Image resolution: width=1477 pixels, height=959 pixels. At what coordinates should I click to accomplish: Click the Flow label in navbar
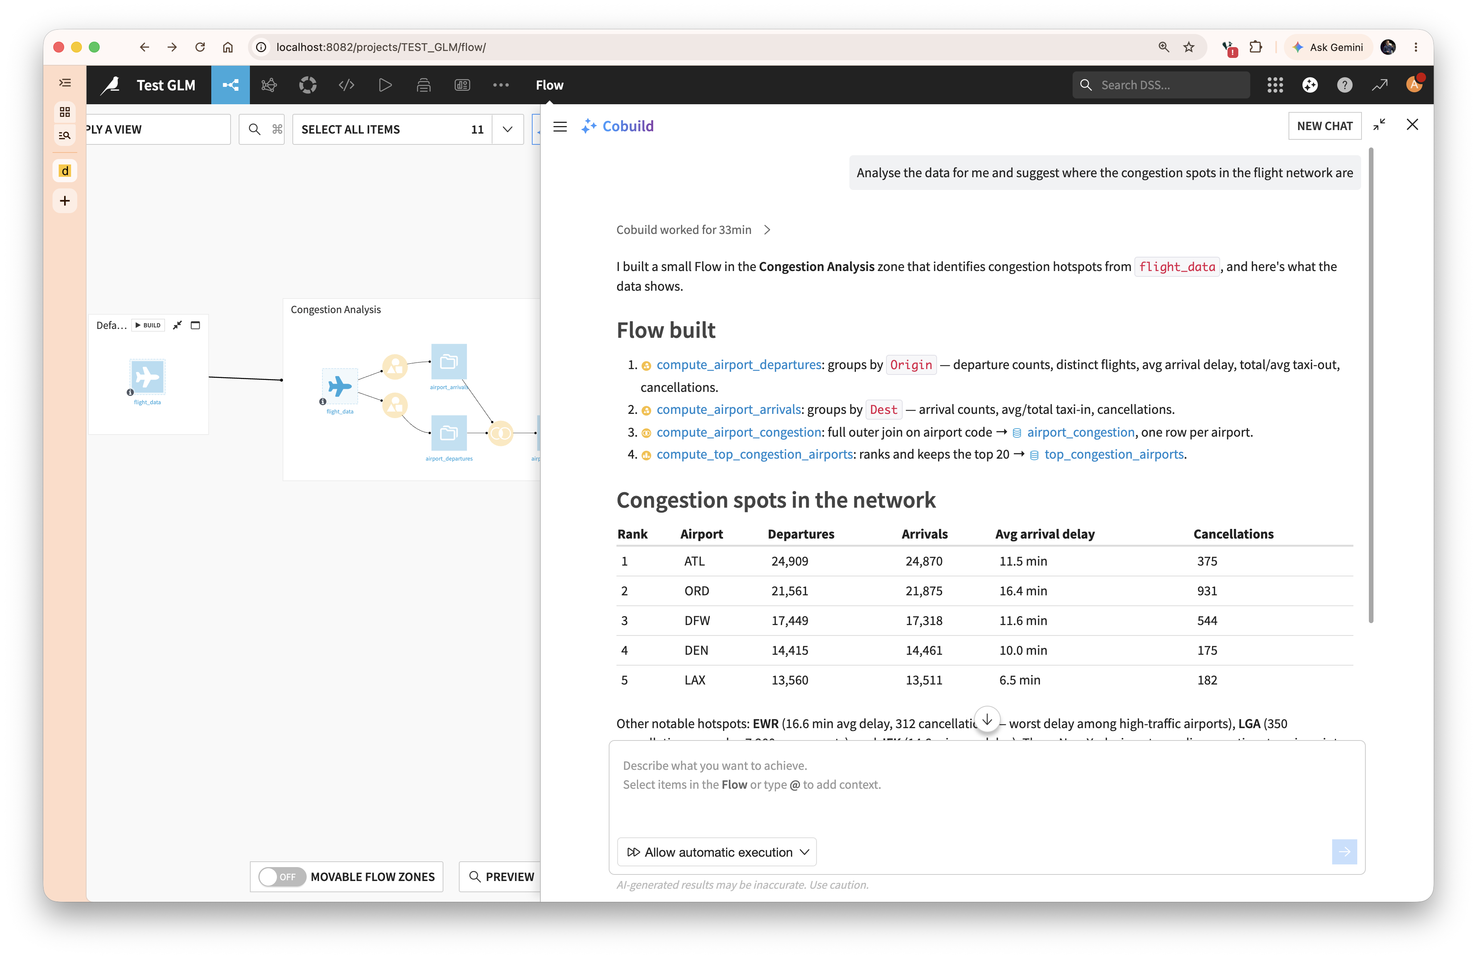click(x=549, y=85)
